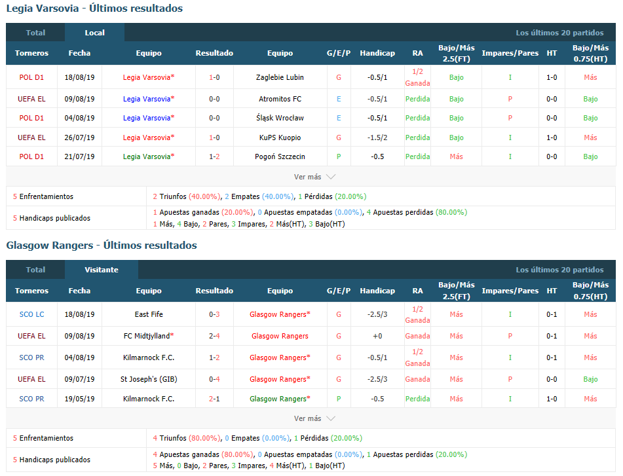623x476 pixels.
Task: Select the 'Perdida' cell in the Śląsk Wrocław row
Action: tap(417, 118)
